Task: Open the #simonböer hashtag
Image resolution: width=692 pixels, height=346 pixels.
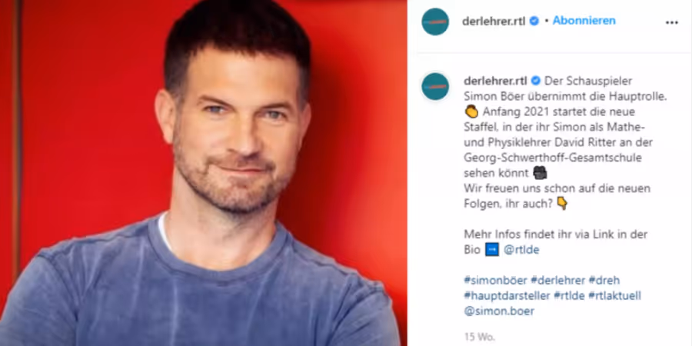Action: pos(495,280)
